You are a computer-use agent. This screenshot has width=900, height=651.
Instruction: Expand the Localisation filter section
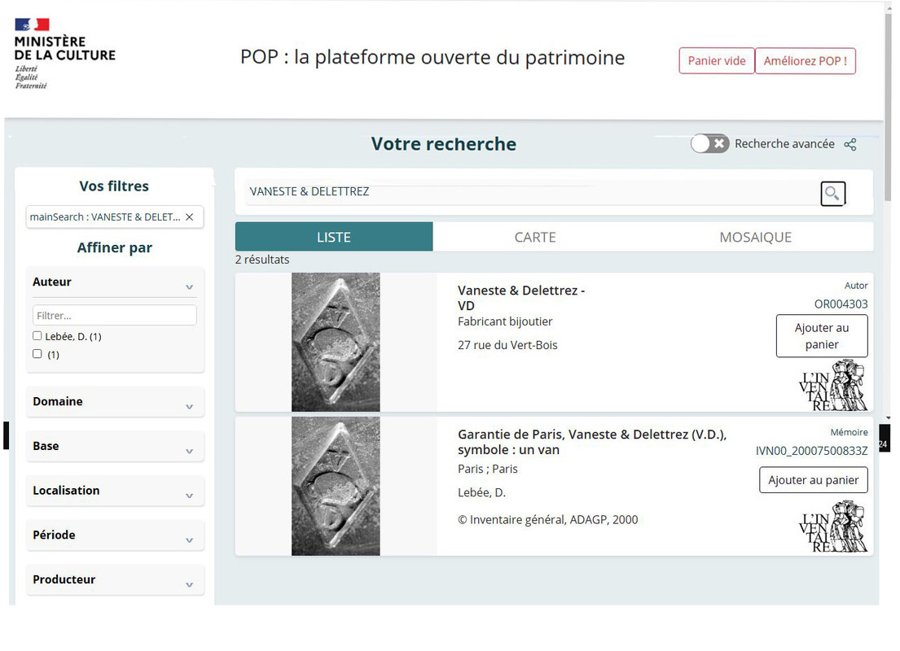115,491
